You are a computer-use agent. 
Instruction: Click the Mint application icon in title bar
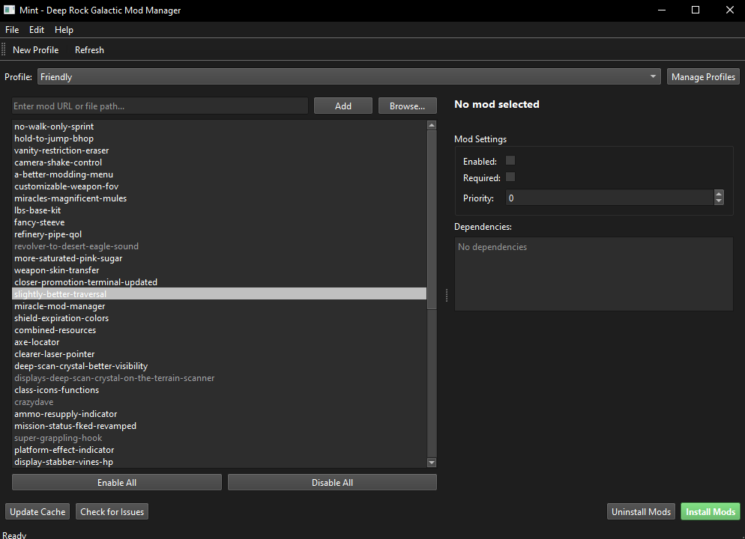pyautogui.click(x=9, y=10)
